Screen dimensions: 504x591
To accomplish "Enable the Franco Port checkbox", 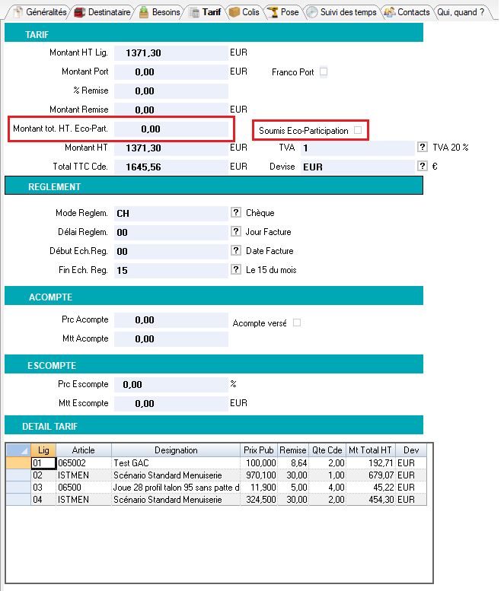I will 324,72.
